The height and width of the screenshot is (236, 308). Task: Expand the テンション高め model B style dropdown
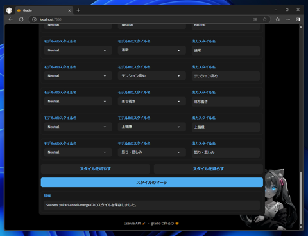click(151, 76)
